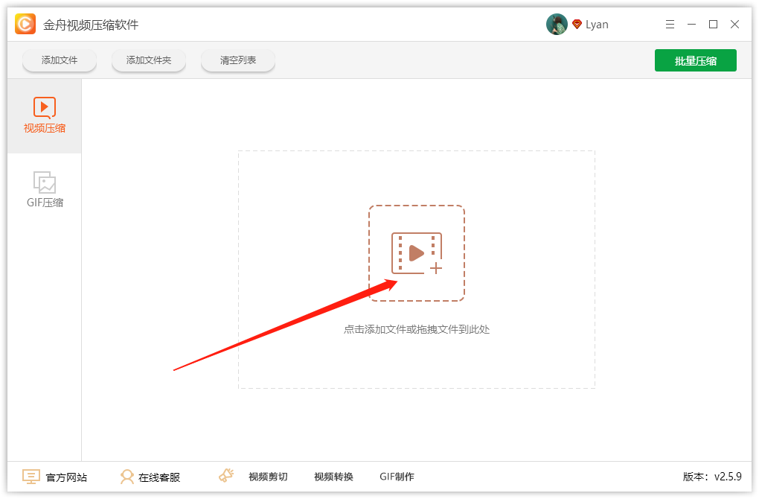Maximize the application window

point(713,25)
